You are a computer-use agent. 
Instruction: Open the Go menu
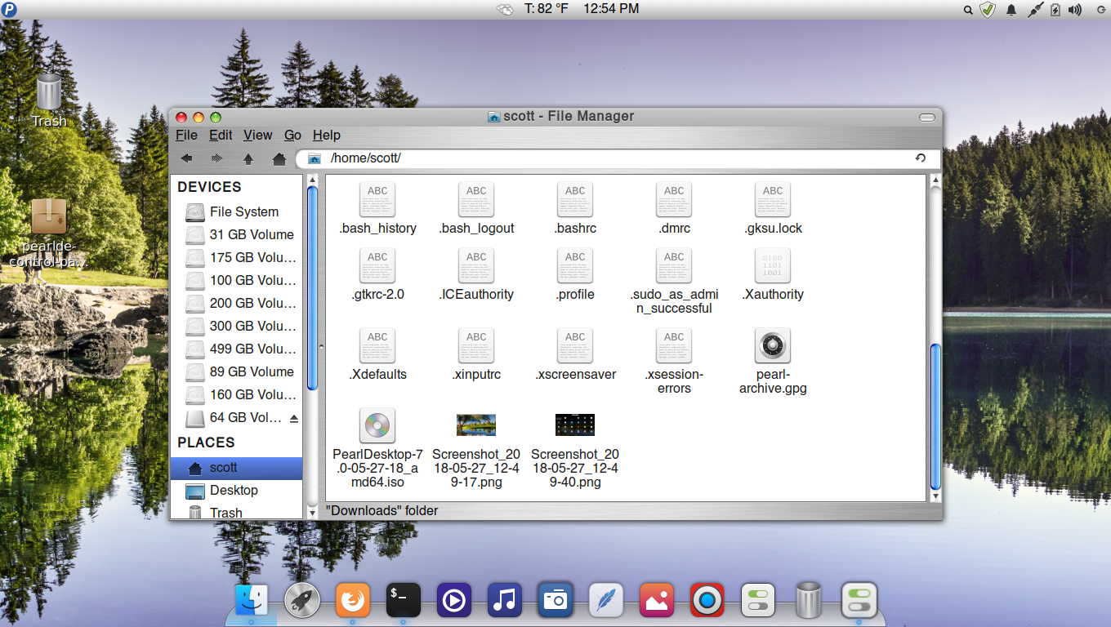point(292,136)
